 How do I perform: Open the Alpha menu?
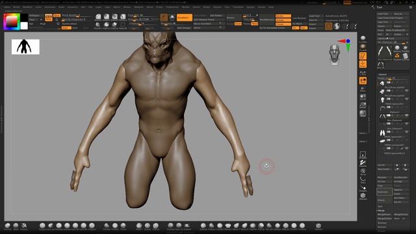7,7
